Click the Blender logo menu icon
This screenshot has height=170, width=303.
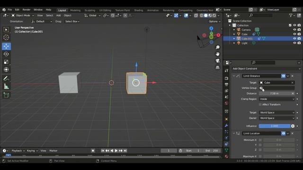tap(4, 9)
